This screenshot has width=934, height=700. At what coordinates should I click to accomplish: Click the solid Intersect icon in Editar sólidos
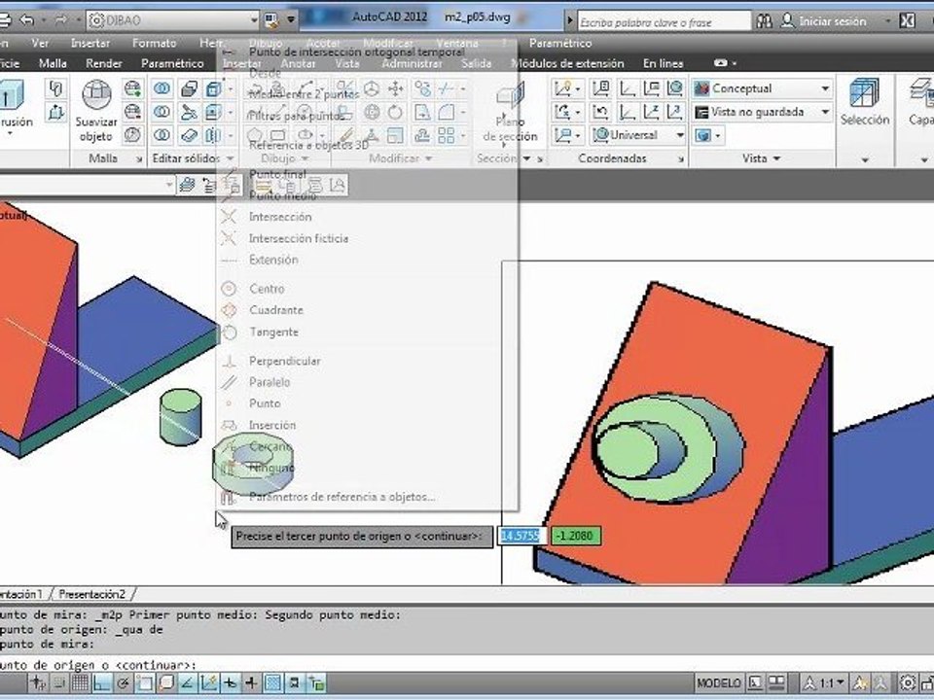[162, 135]
